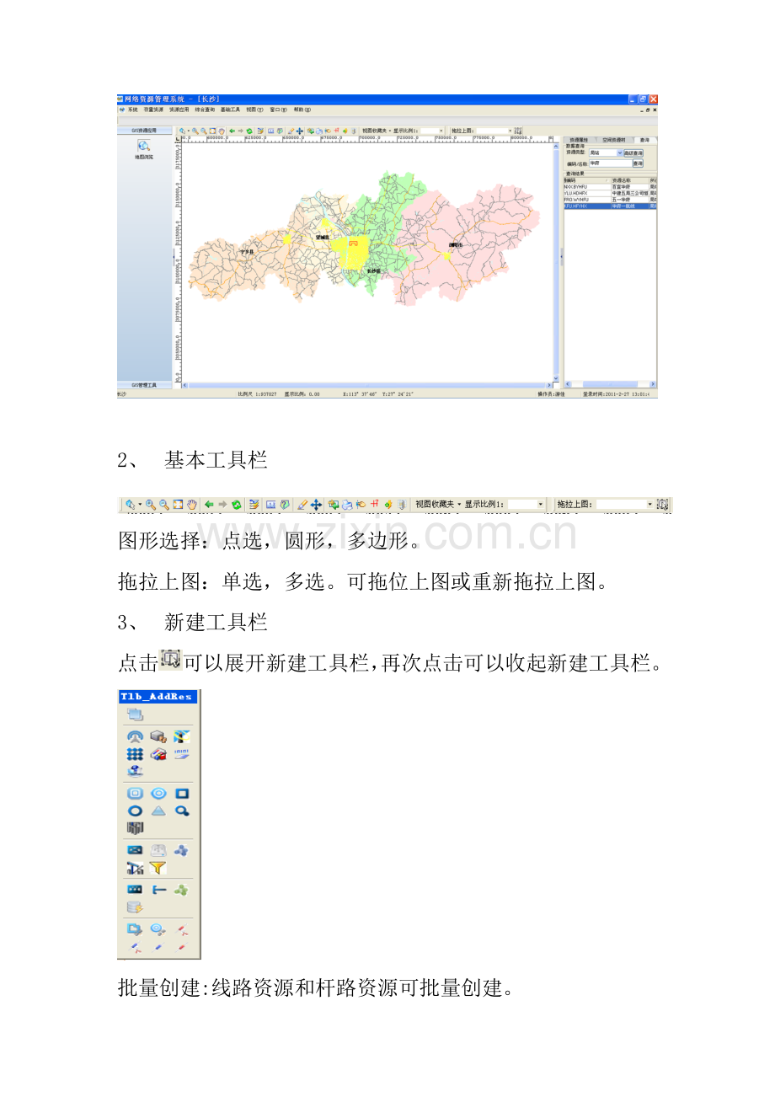Click the database-with-pencil icon in Tlb_AddRes
The image size is (775, 1097).
135,907
